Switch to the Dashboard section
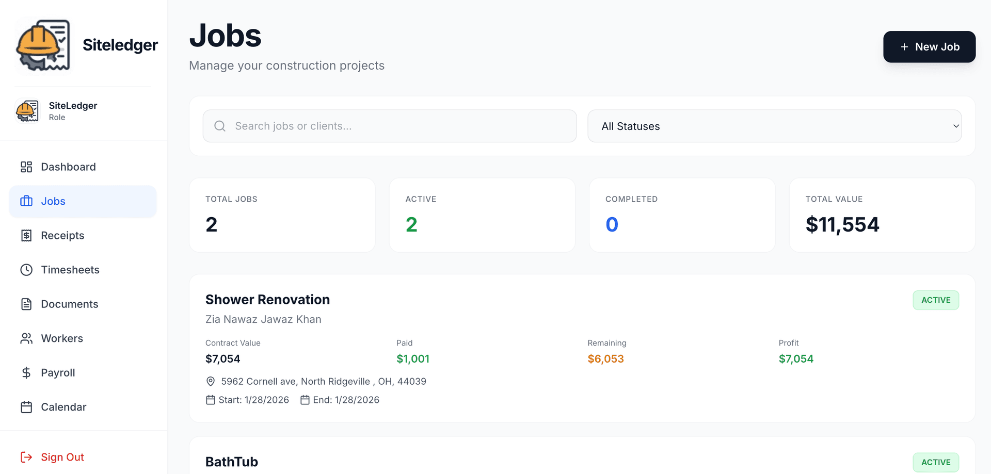This screenshot has height=474, width=991. (x=68, y=167)
